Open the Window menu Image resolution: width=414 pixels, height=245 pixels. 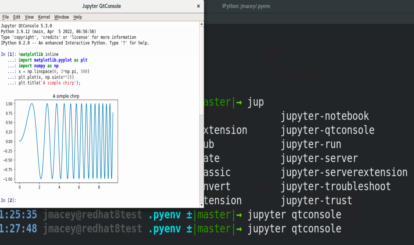tap(61, 17)
